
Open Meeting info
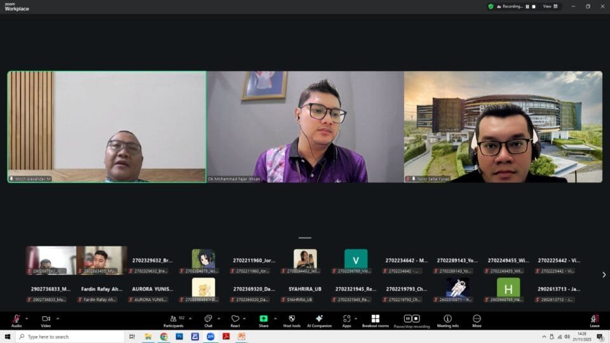(447, 319)
